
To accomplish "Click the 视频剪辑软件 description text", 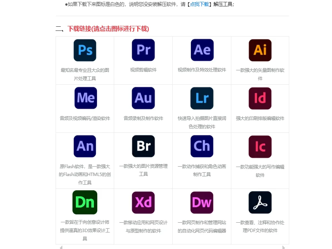I will (143, 69).
